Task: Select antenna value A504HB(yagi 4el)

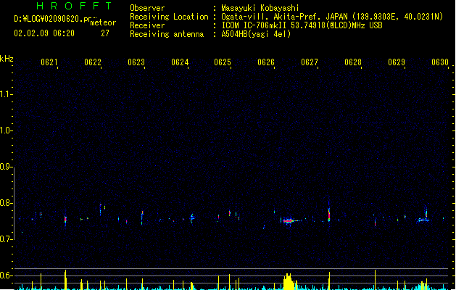Action: (256, 34)
